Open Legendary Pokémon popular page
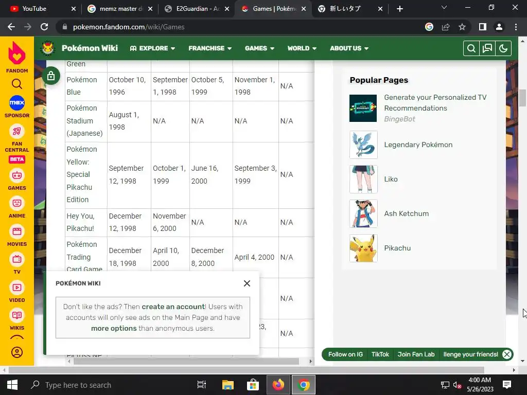 (418, 145)
